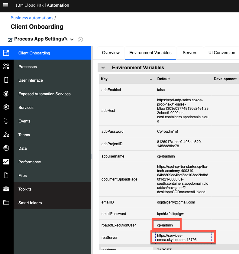Click IBM Cloud Pak Automation header title
Screen dimensions: 239x254
pyautogui.click(x=42, y=5)
